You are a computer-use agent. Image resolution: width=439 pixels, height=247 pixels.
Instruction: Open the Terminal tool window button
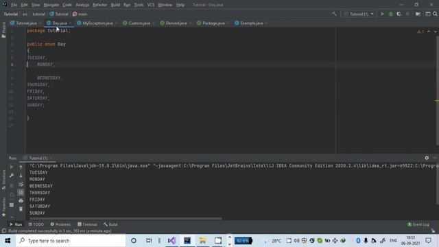pyautogui.click(x=87, y=224)
